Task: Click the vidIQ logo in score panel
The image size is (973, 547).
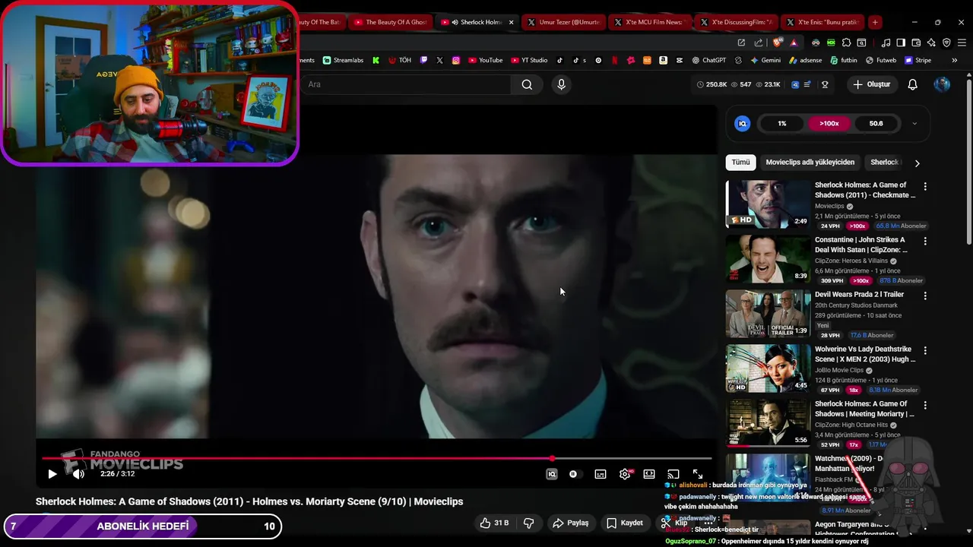Action: 743,124
